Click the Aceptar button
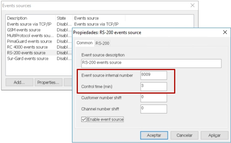This screenshot has height=143, width=231. [x=154, y=135]
